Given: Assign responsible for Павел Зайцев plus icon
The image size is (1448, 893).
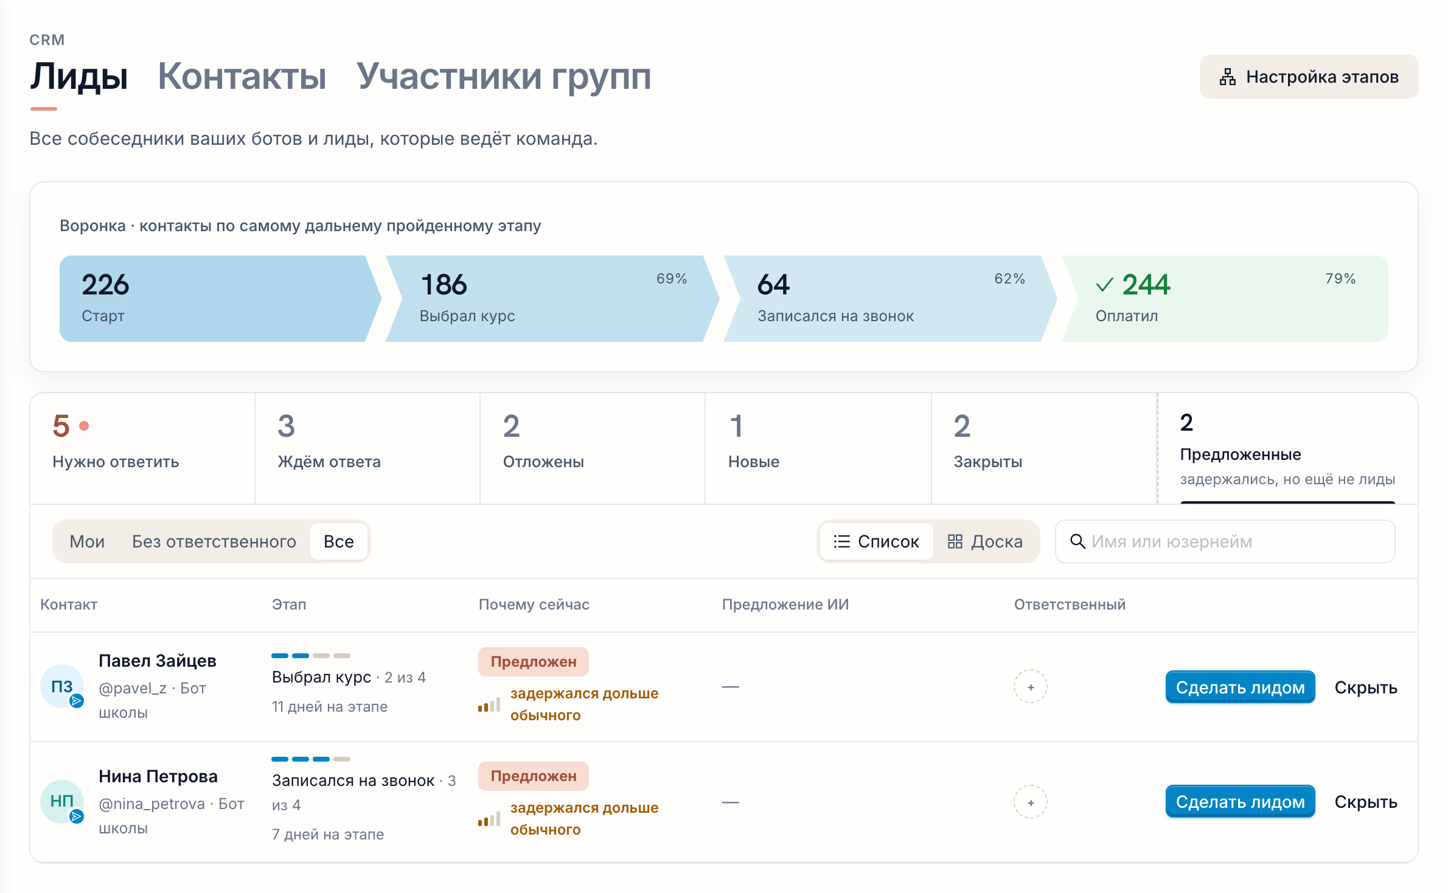Looking at the screenshot, I should click(x=1031, y=687).
